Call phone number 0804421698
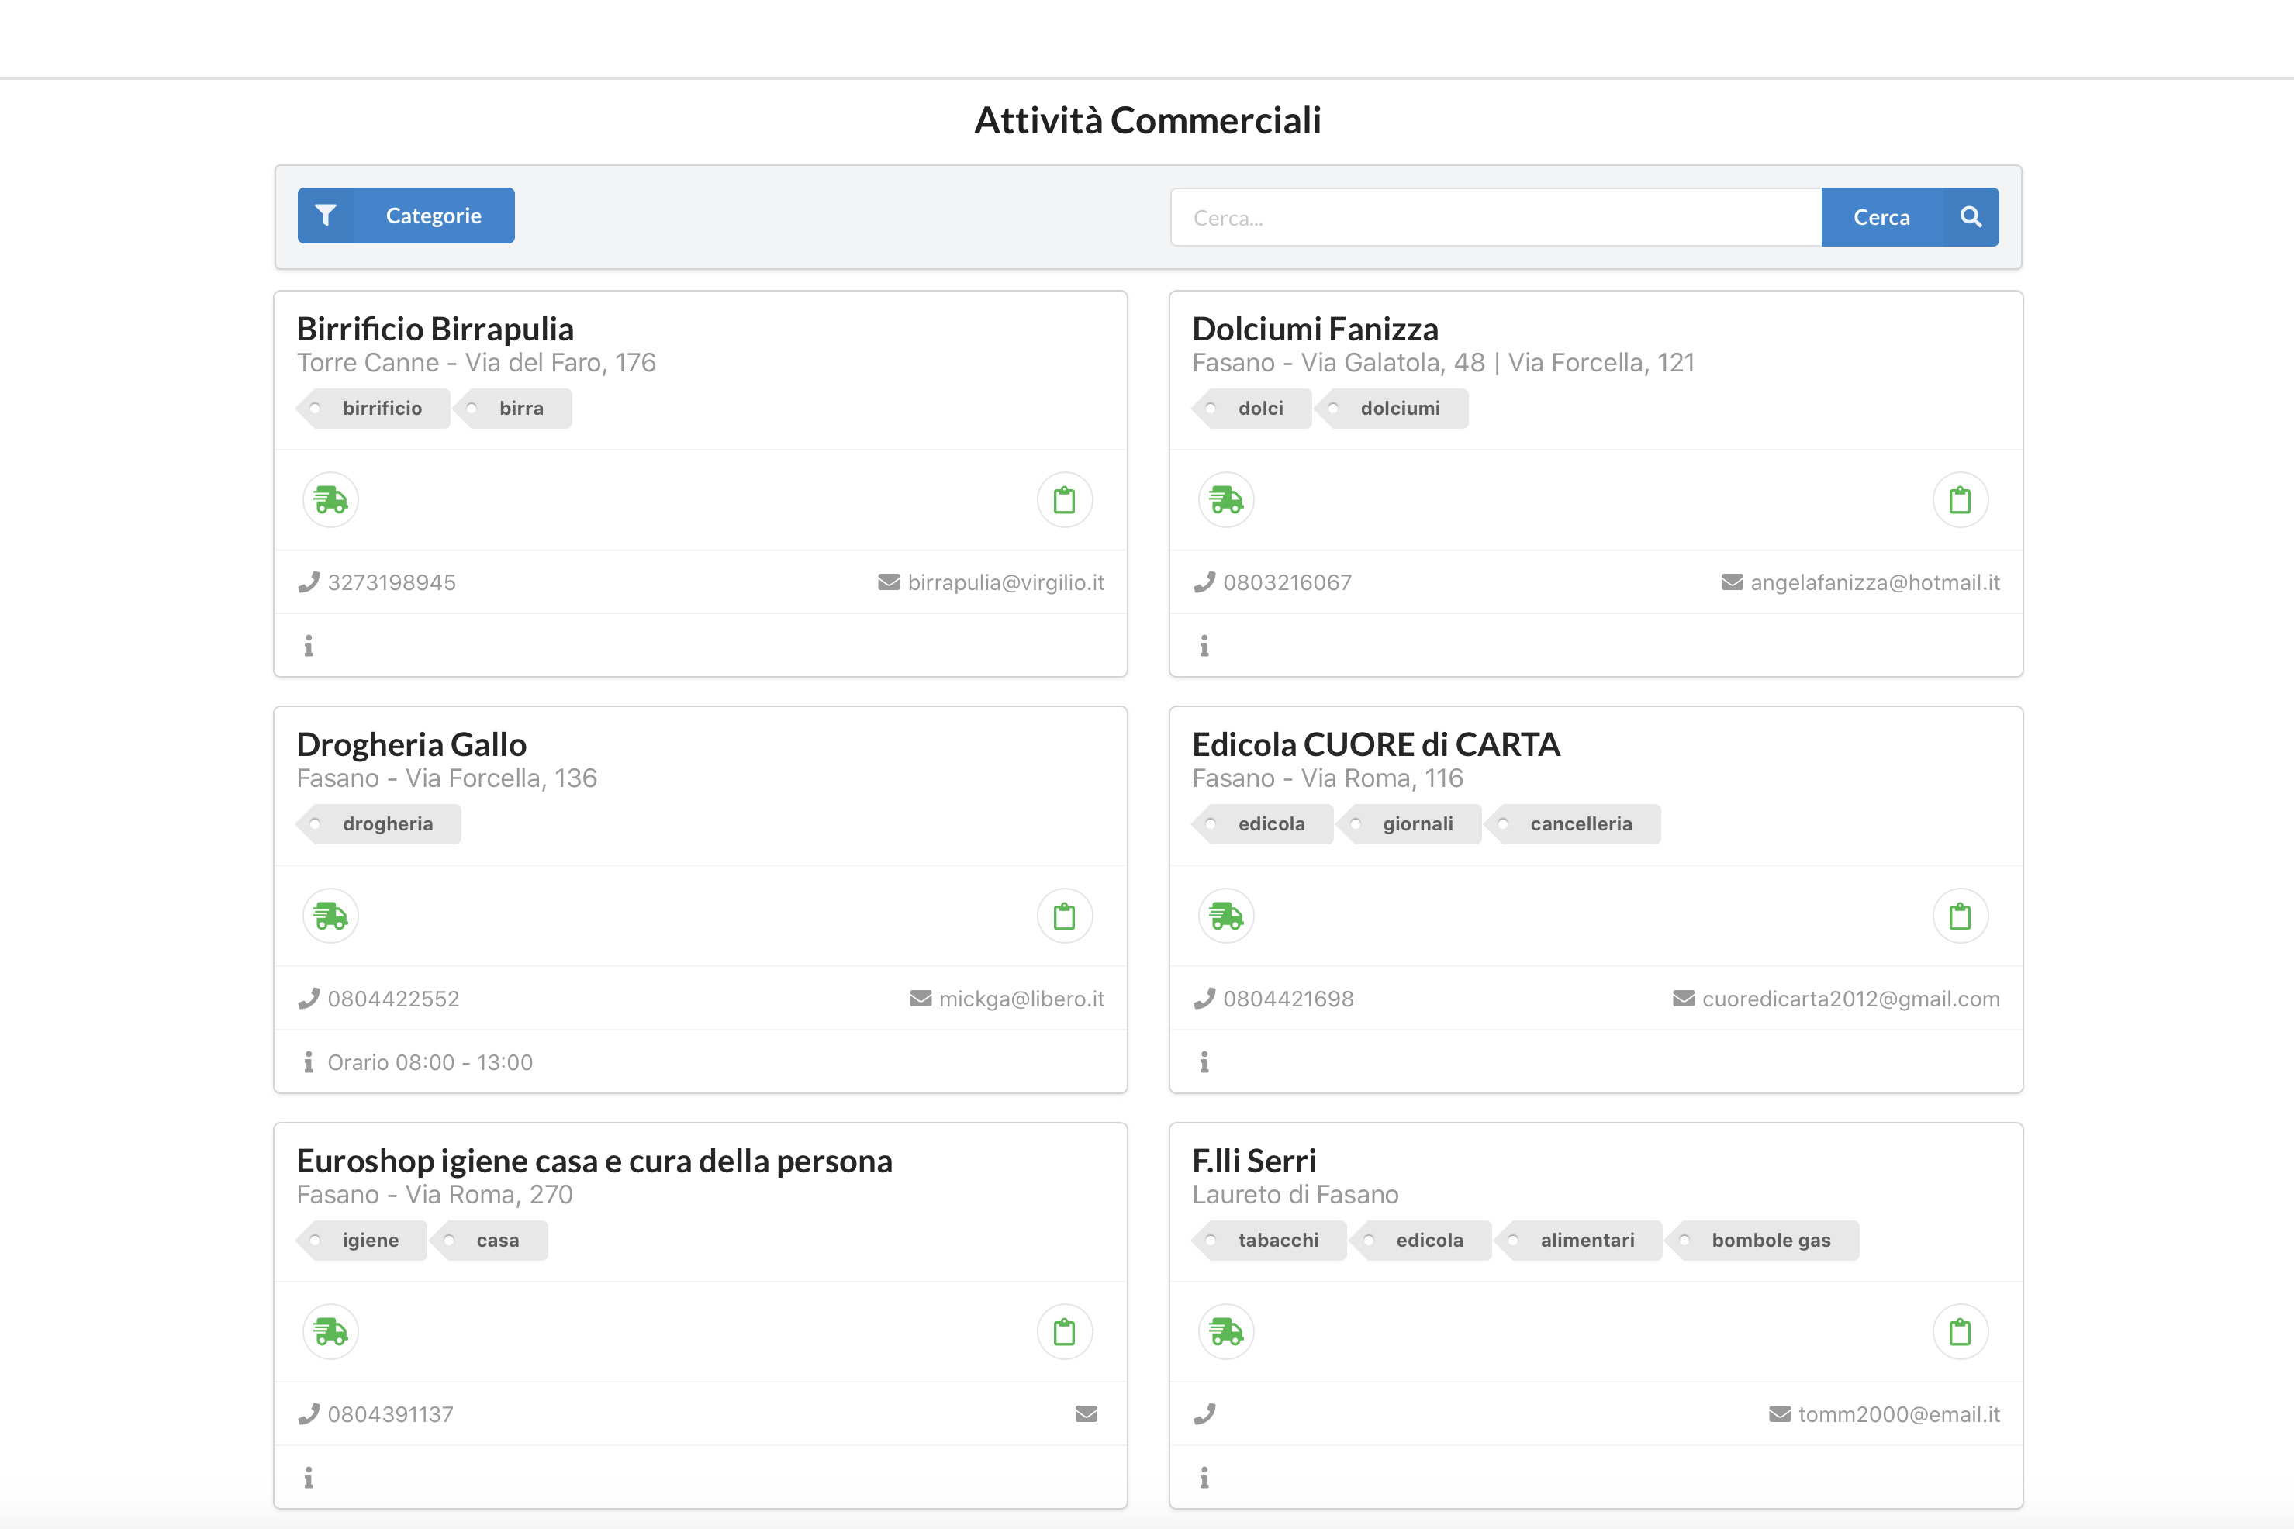 coord(1288,999)
